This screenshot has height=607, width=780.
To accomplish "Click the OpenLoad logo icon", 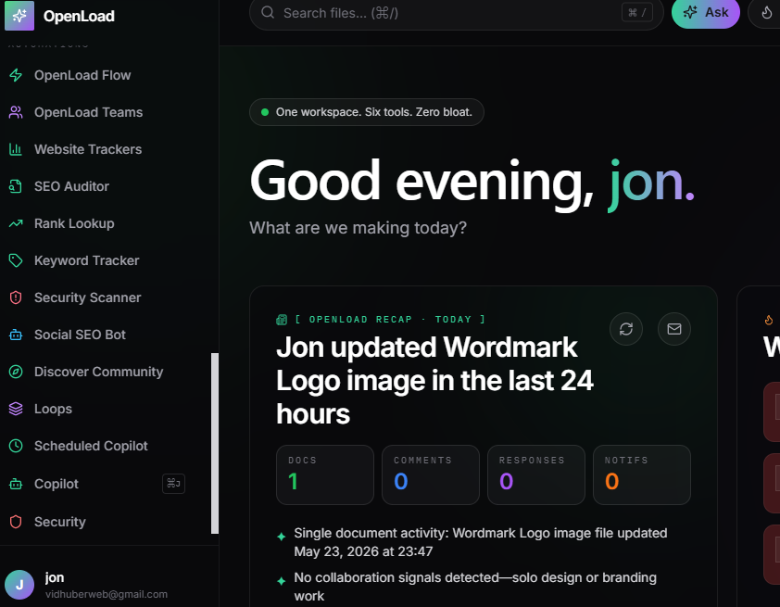I will [x=19, y=16].
